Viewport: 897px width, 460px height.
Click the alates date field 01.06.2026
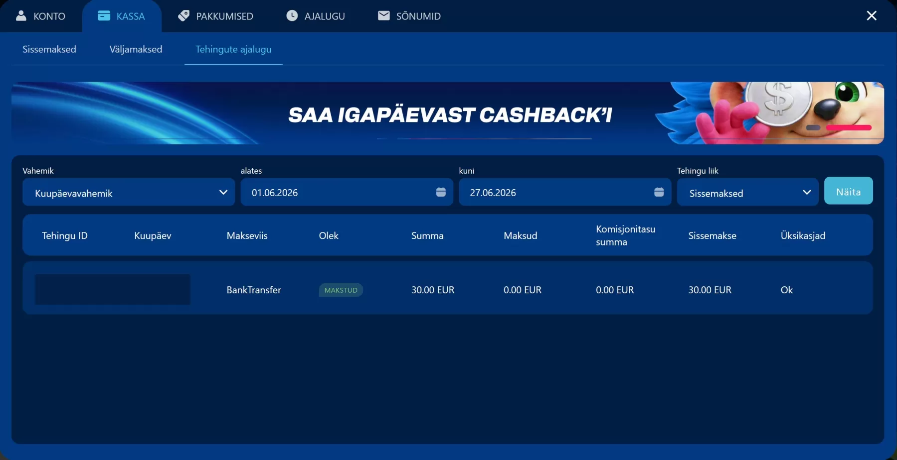coord(347,193)
